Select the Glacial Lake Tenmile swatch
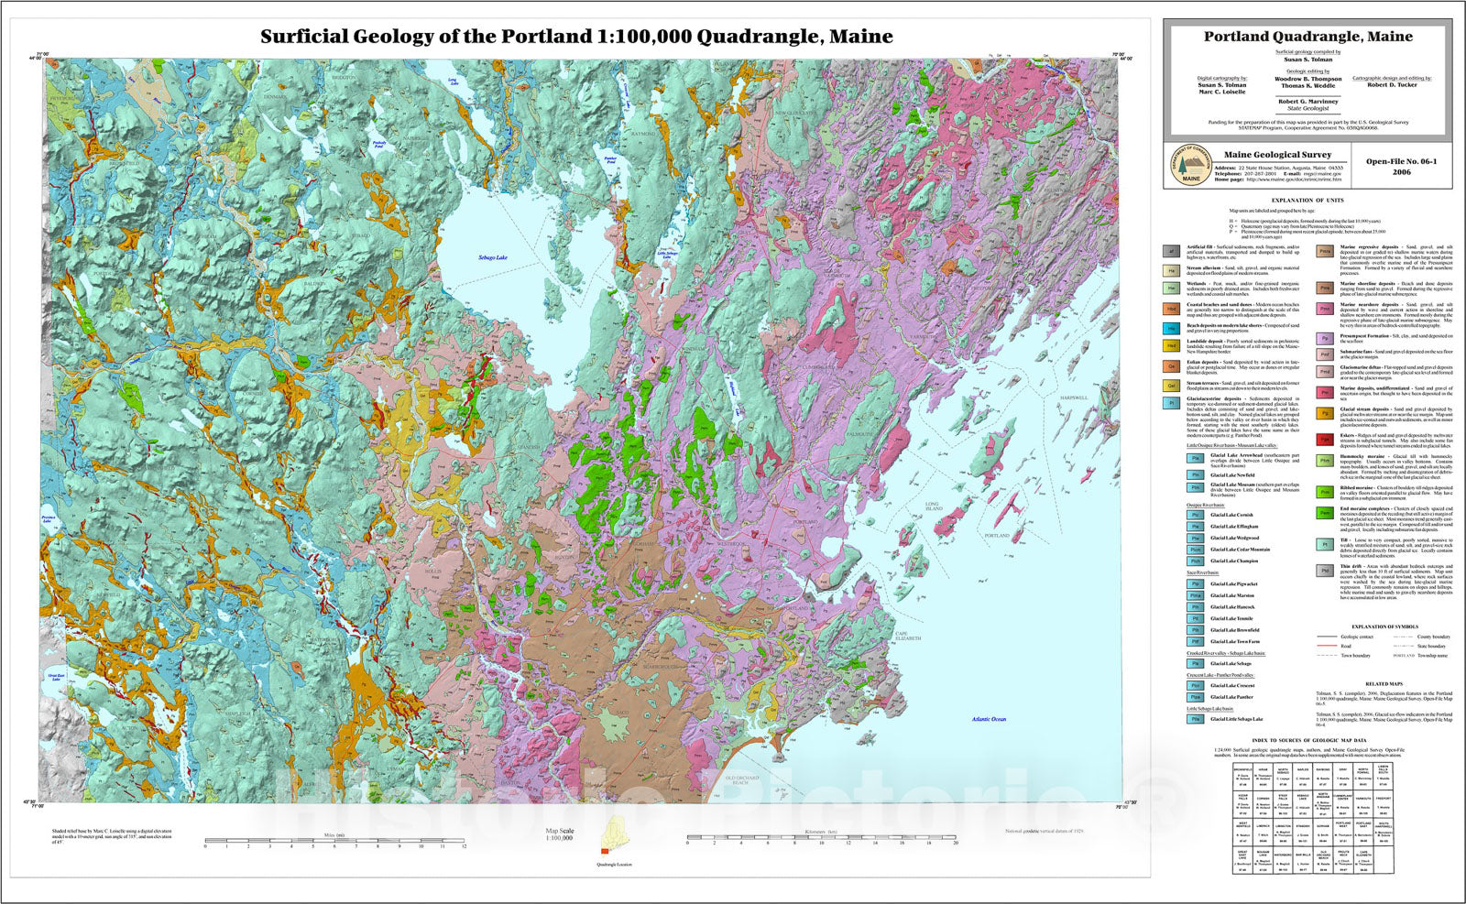1466x904 pixels. (1196, 618)
